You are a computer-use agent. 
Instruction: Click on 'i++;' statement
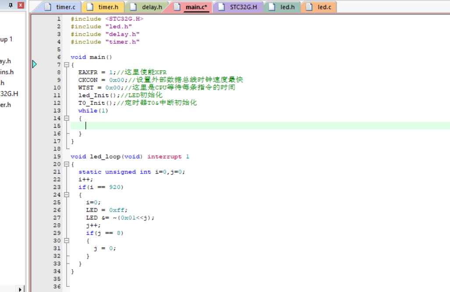[x=86, y=180]
